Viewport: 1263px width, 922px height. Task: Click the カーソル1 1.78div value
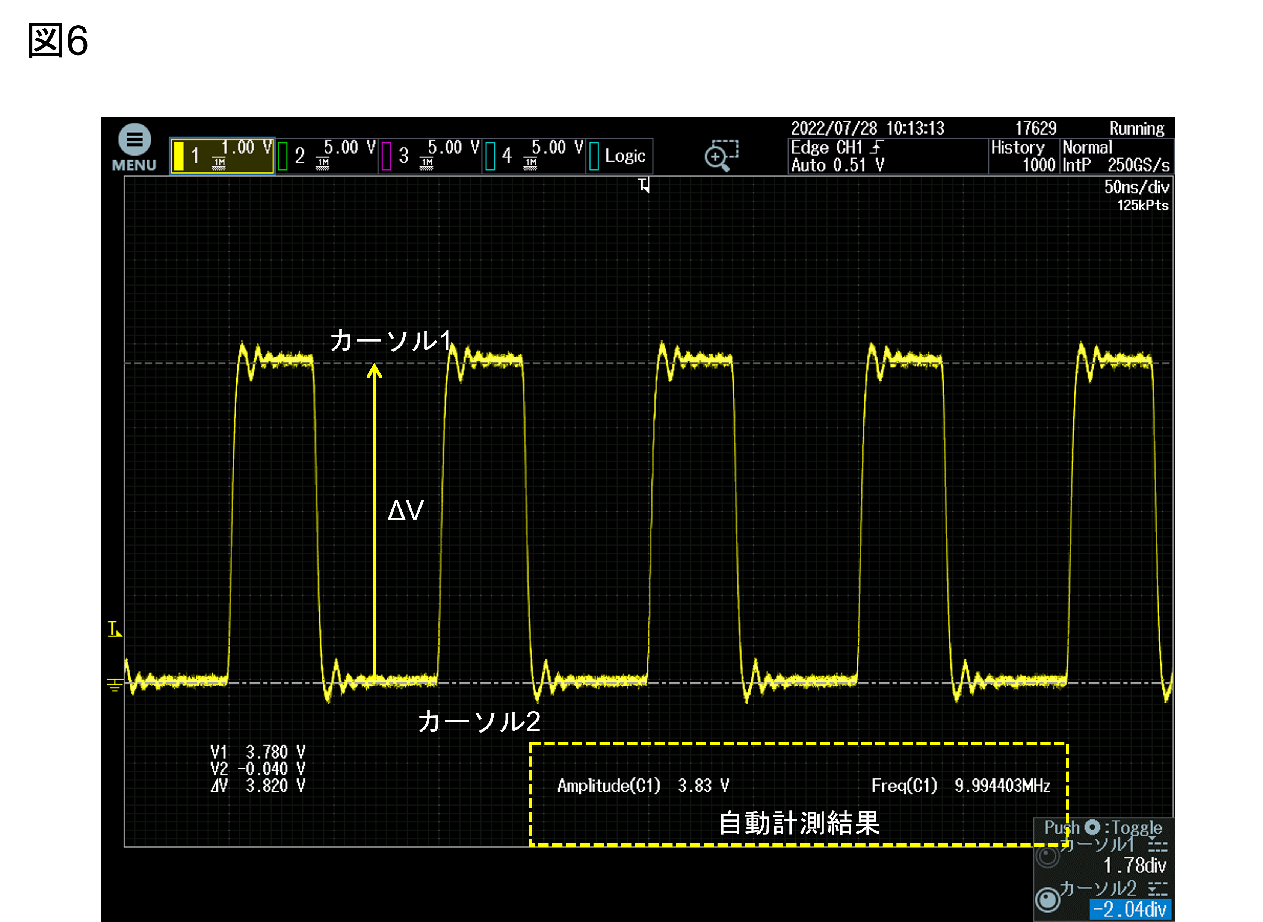(x=1135, y=866)
